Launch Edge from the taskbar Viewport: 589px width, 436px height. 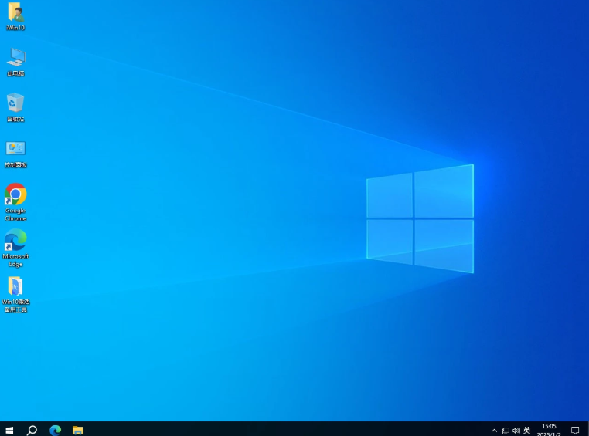[55, 431]
